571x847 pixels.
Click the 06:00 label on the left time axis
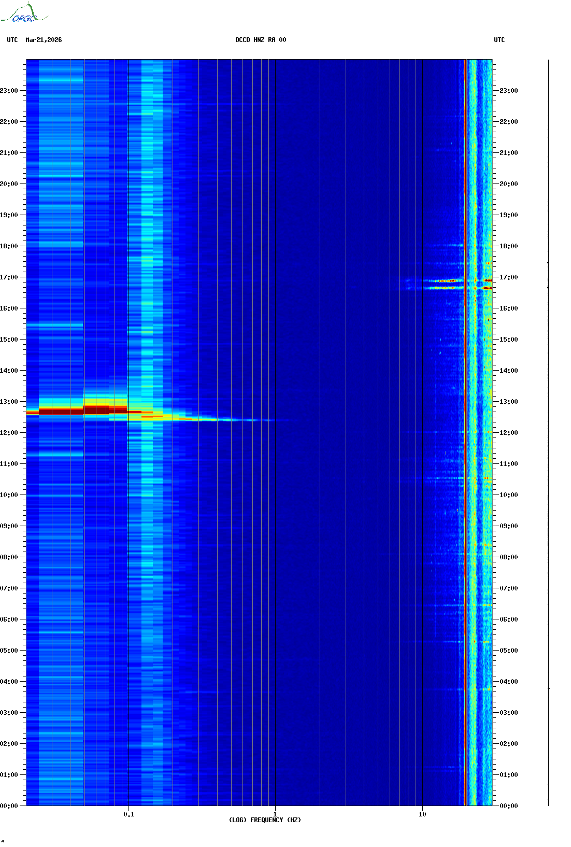point(9,619)
